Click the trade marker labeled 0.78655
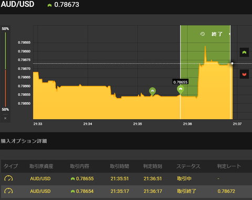Screen dimensions: 252x200 click(181, 90)
